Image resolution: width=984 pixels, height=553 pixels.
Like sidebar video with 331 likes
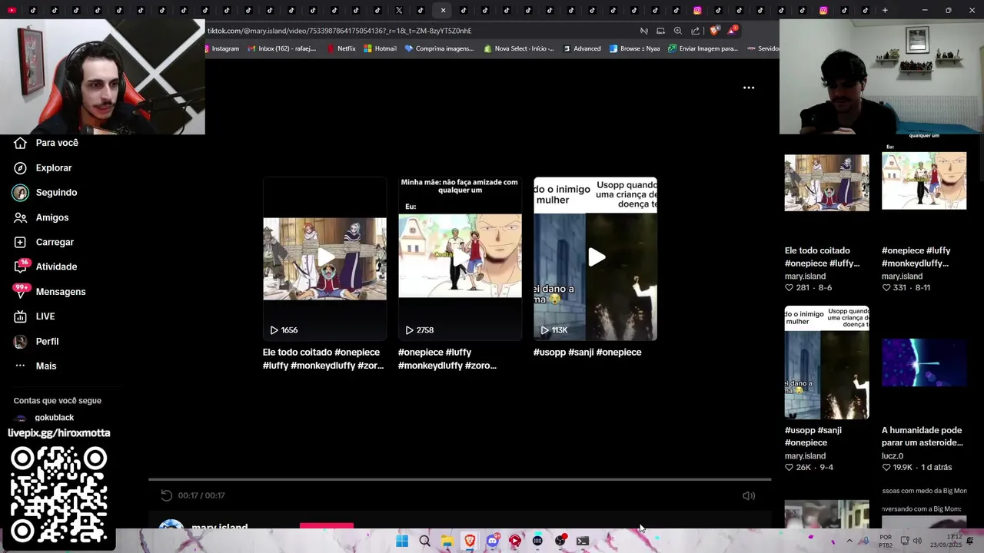pyautogui.click(x=886, y=287)
